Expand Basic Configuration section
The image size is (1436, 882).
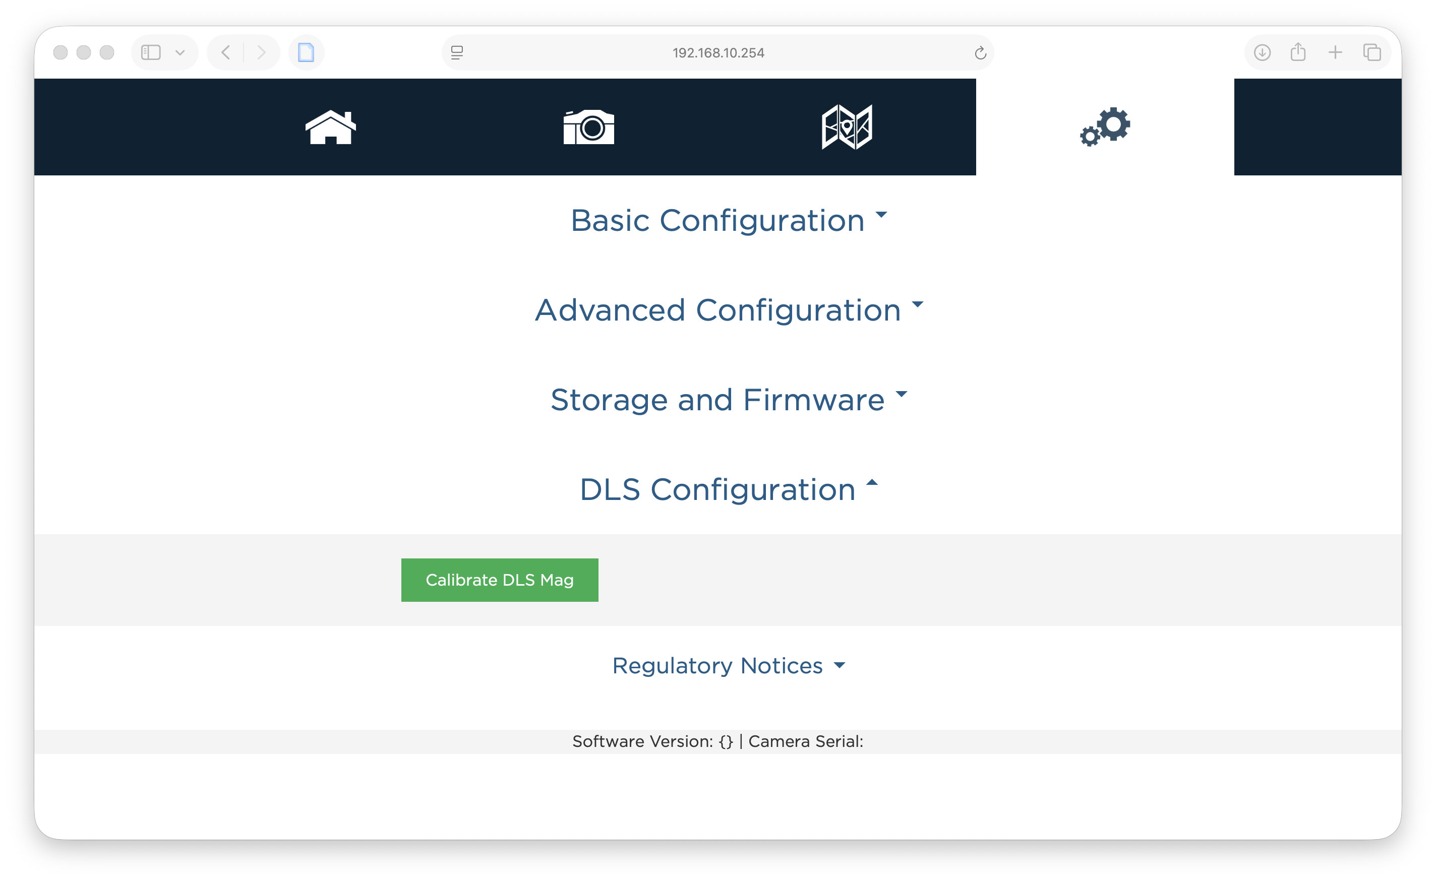728,221
